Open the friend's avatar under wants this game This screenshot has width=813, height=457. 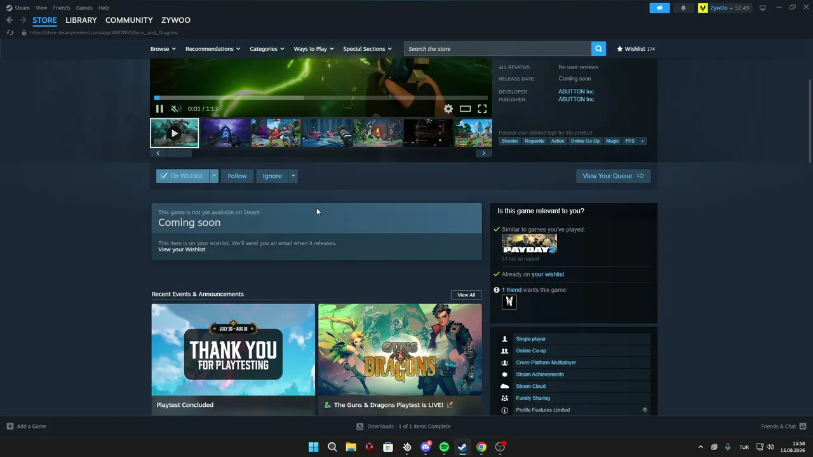point(509,302)
